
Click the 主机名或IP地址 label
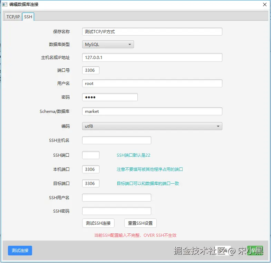tap(55, 58)
